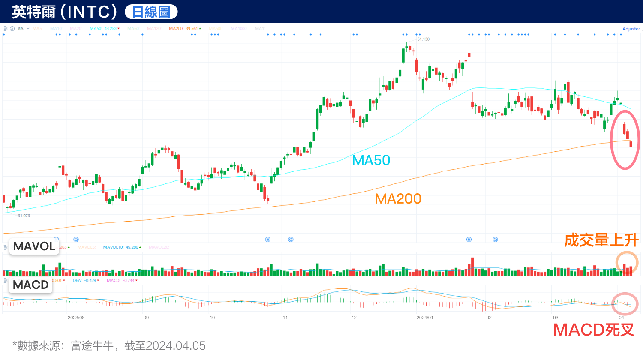Toggle the MA10 line visibility

pos(56,28)
